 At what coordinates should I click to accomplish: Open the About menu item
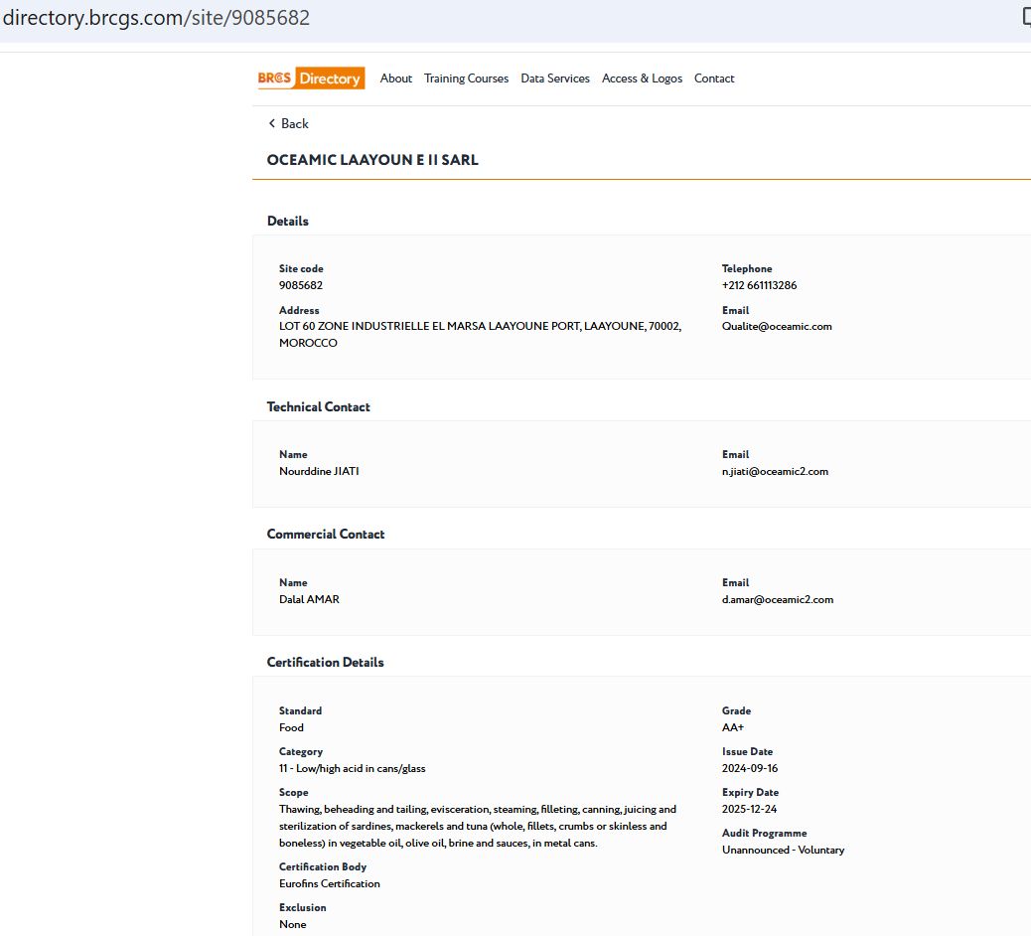[x=395, y=78]
